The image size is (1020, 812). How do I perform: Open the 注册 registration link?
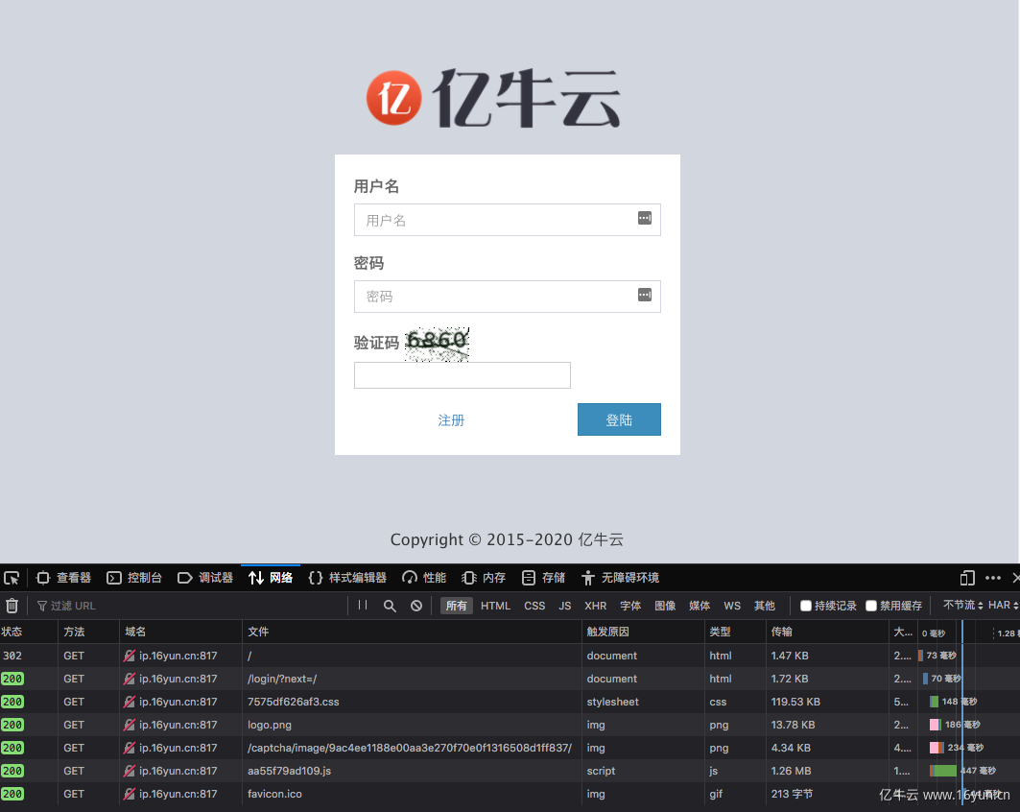point(451,419)
